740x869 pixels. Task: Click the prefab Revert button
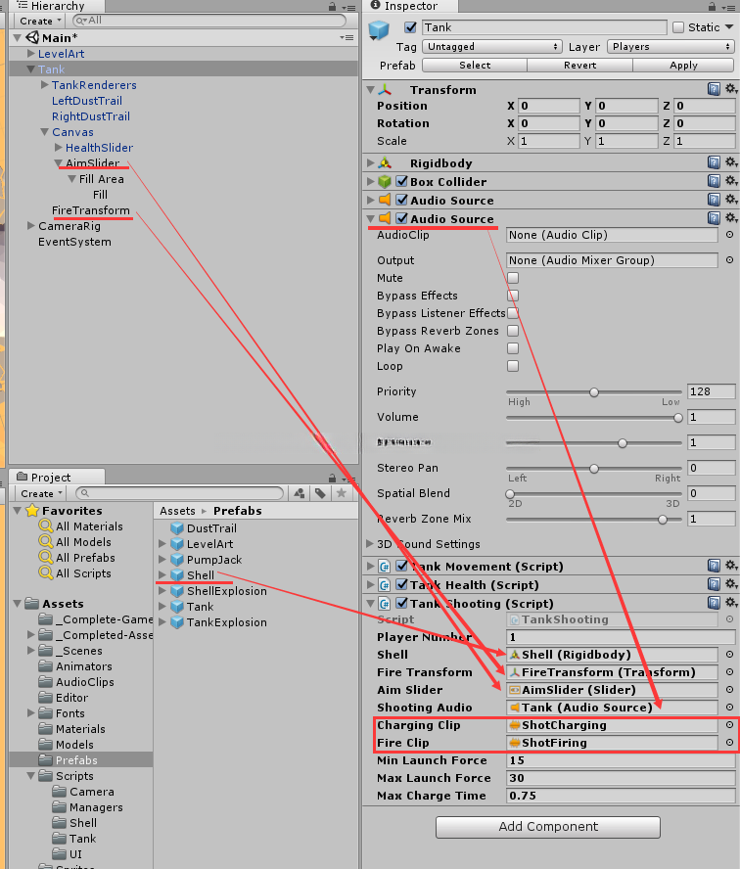click(x=579, y=65)
